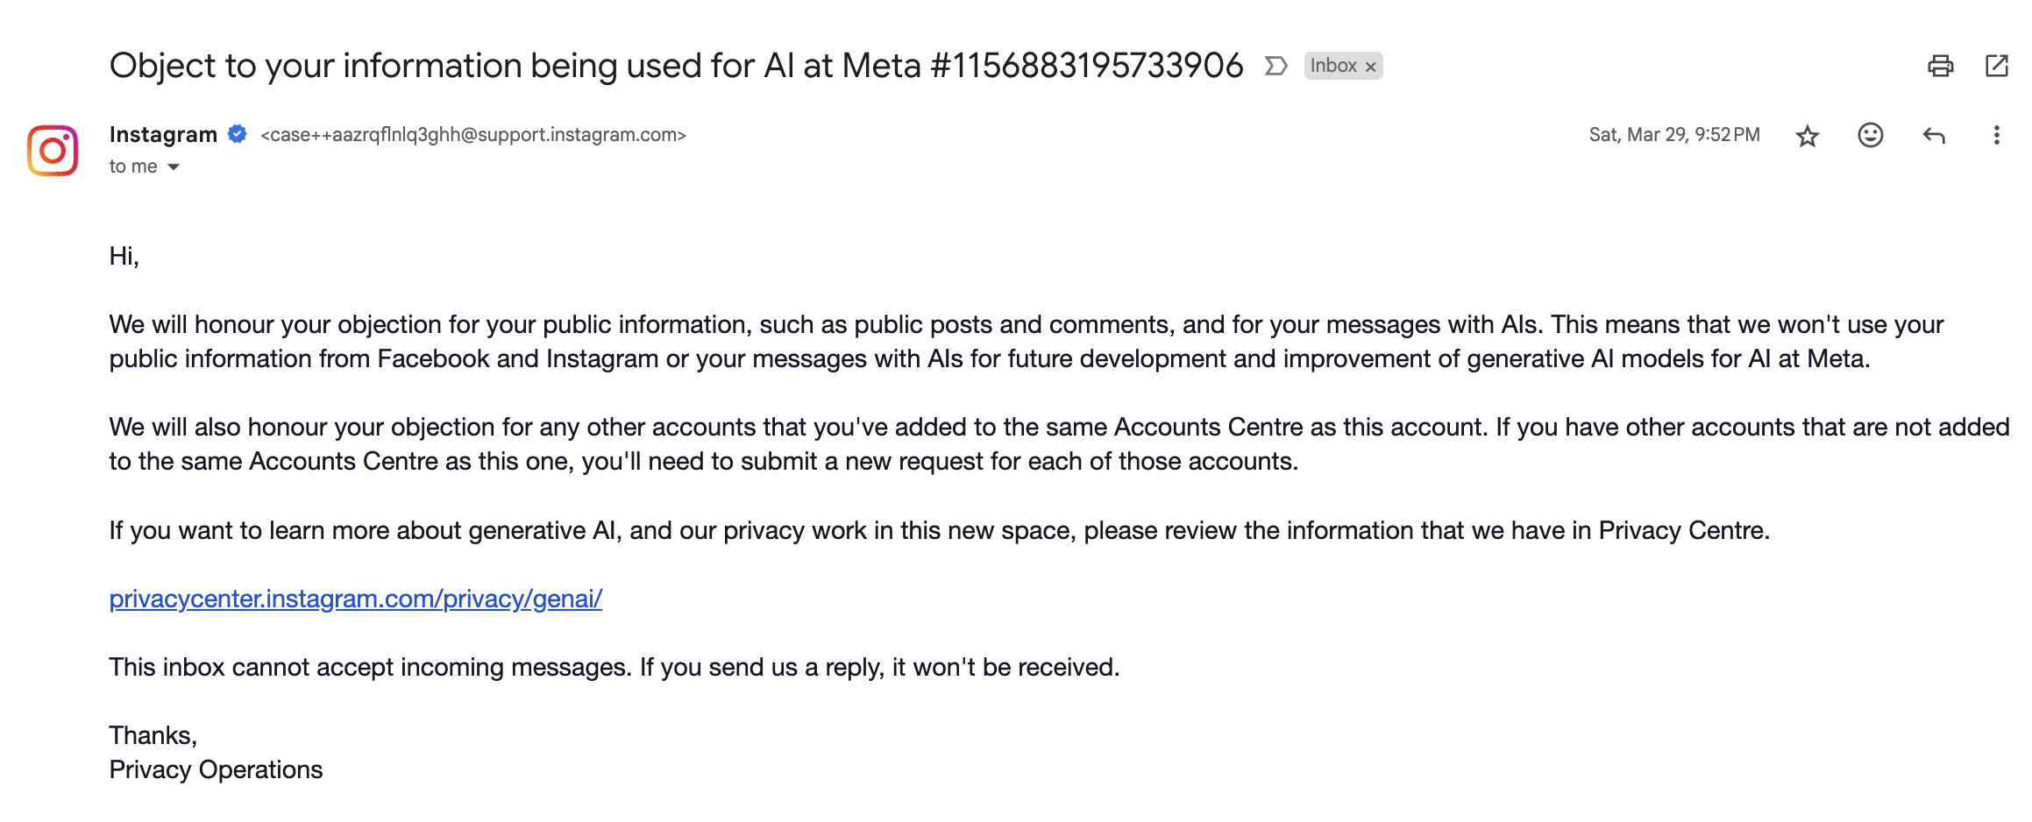This screenshot has width=2032, height=822.
Task: Remove the Inbox label
Action: tap(1371, 67)
